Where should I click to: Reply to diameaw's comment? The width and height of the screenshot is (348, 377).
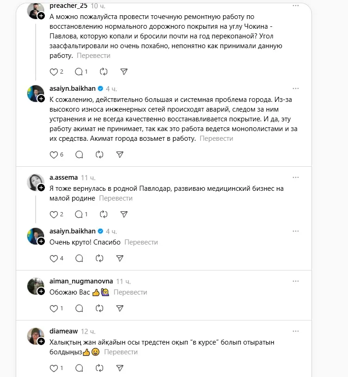79,368
